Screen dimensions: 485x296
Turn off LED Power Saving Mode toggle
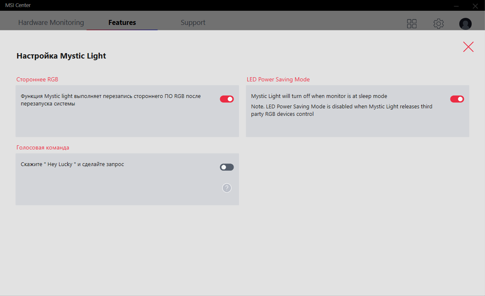point(457,99)
